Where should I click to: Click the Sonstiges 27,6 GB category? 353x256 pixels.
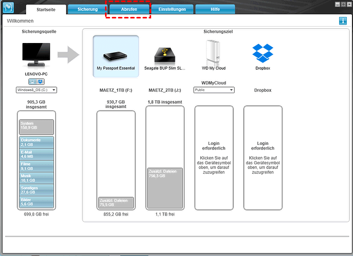36,190
